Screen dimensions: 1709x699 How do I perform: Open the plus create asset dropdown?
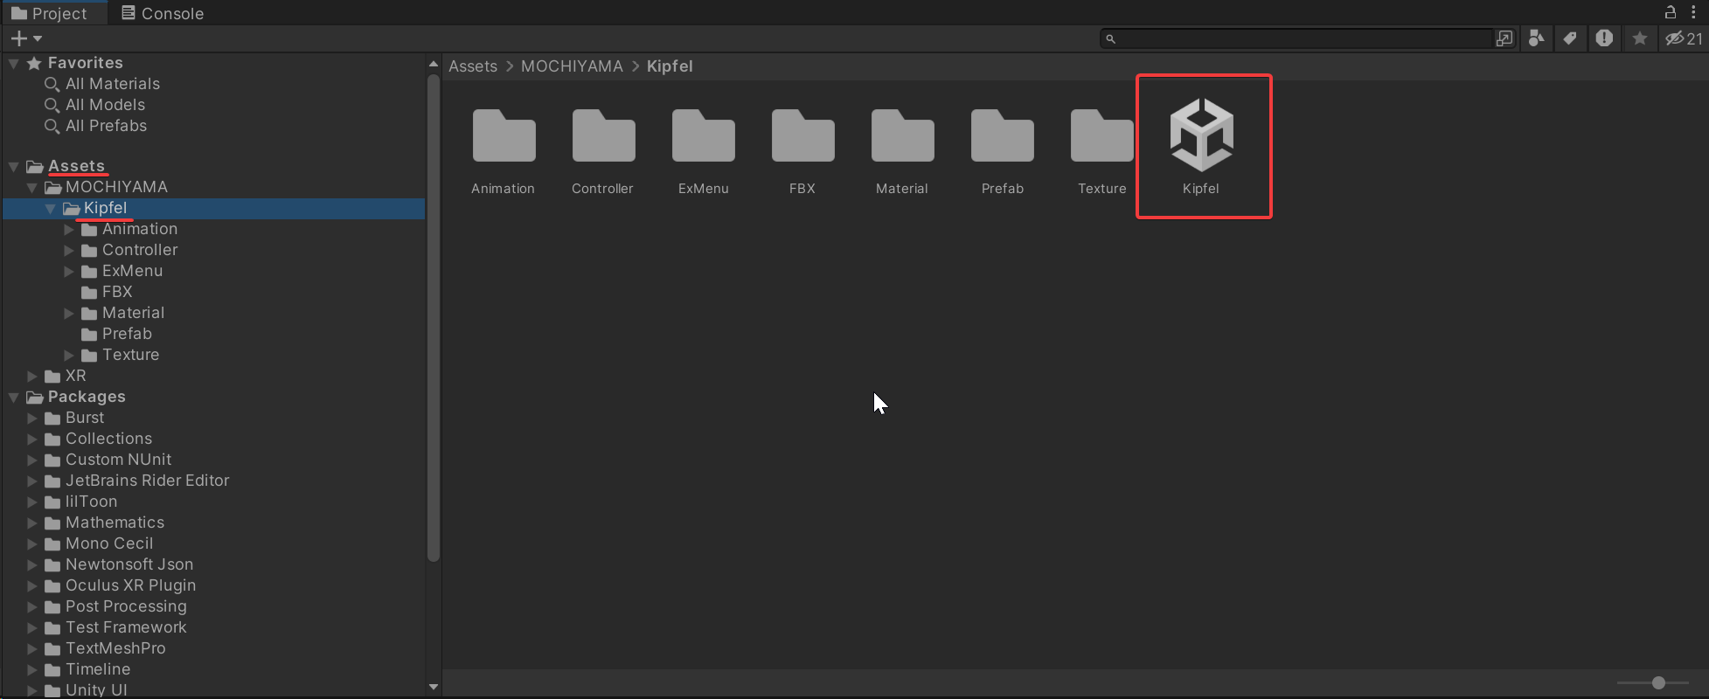(x=26, y=38)
